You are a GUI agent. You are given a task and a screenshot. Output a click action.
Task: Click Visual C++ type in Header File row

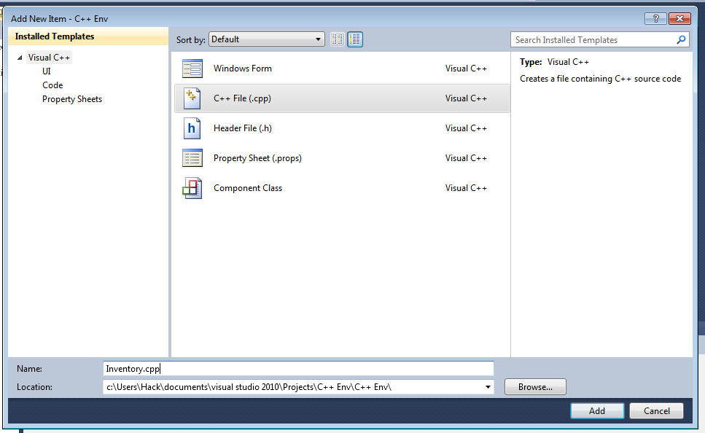466,128
